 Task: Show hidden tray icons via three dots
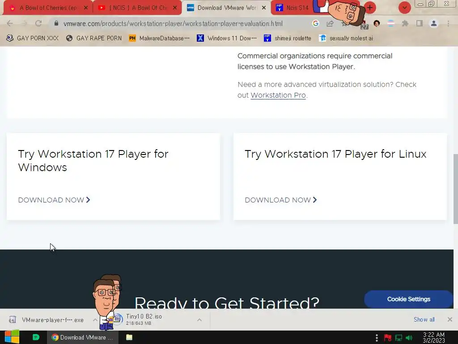point(377,338)
